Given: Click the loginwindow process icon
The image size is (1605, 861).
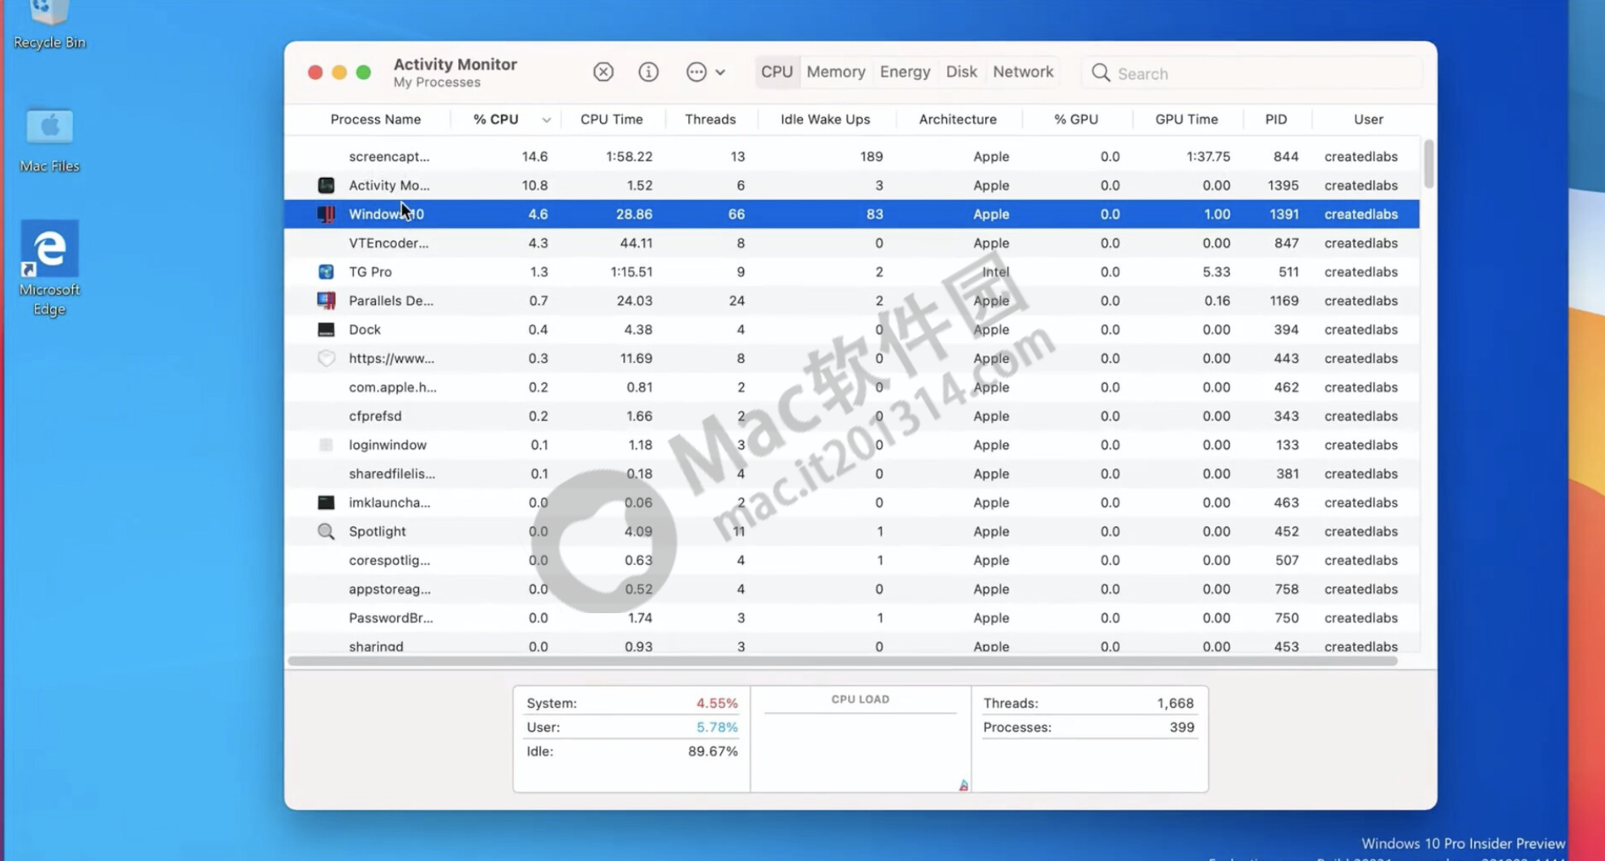Looking at the screenshot, I should [x=326, y=445].
